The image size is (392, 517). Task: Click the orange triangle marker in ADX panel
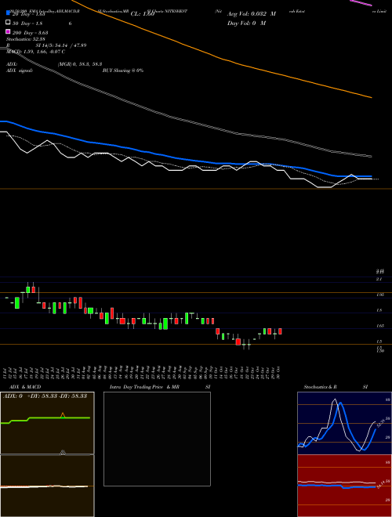point(63,415)
